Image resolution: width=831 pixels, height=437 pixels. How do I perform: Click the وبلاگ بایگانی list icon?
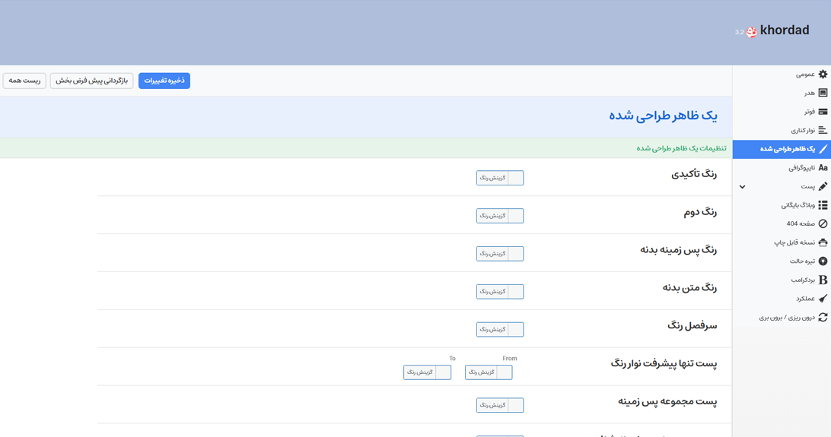tap(823, 204)
